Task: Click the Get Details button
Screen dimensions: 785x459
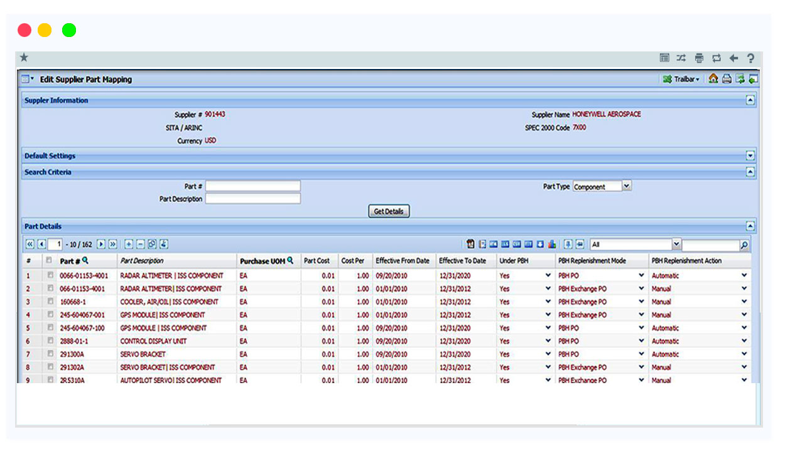Action: [x=389, y=212]
